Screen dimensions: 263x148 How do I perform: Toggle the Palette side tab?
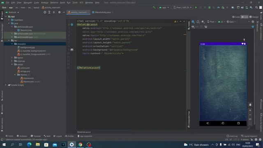coord(189,25)
